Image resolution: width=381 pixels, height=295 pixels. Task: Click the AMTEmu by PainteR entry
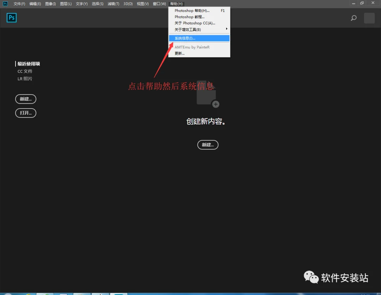tap(199, 47)
